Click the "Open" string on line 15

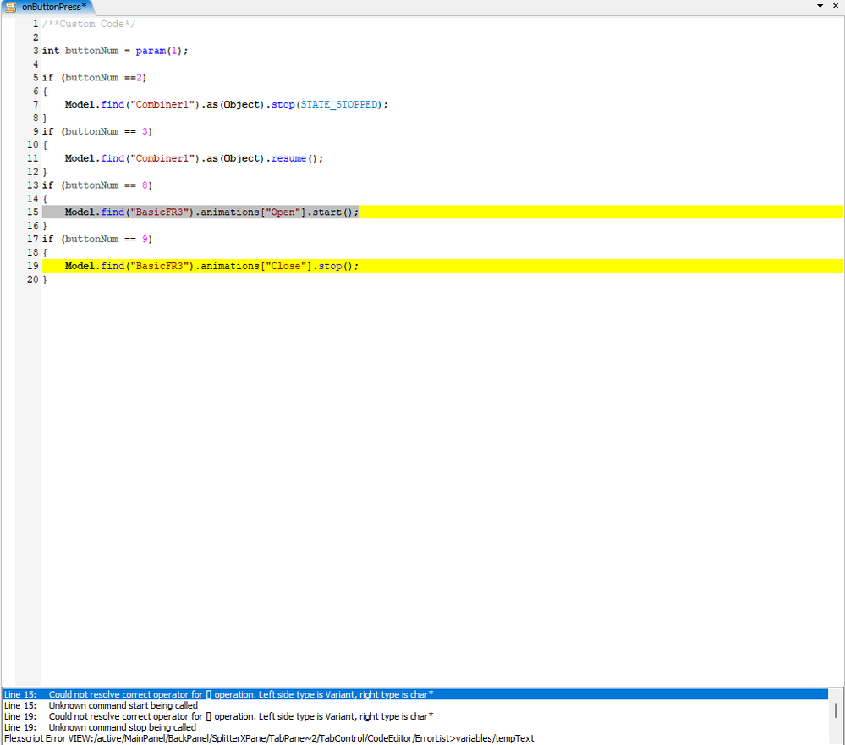click(283, 212)
